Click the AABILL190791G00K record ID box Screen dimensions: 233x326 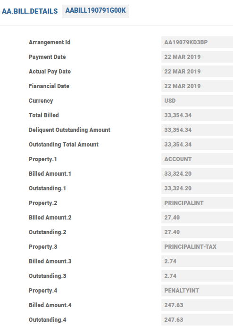[x=95, y=11]
